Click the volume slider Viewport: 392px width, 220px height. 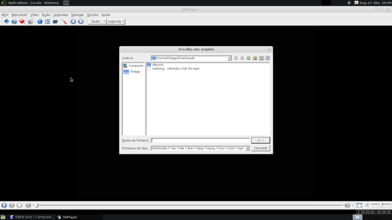[381, 205]
